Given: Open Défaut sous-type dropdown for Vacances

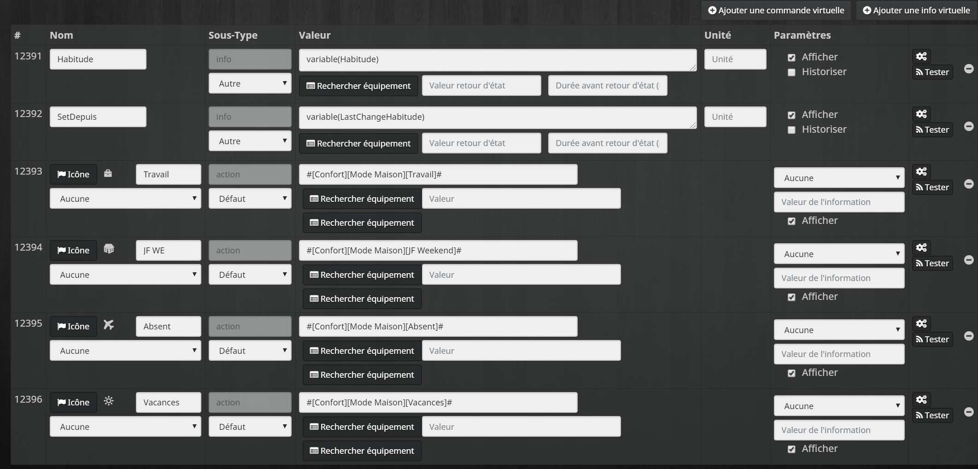Looking at the screenshot, I should pos(250,427).
